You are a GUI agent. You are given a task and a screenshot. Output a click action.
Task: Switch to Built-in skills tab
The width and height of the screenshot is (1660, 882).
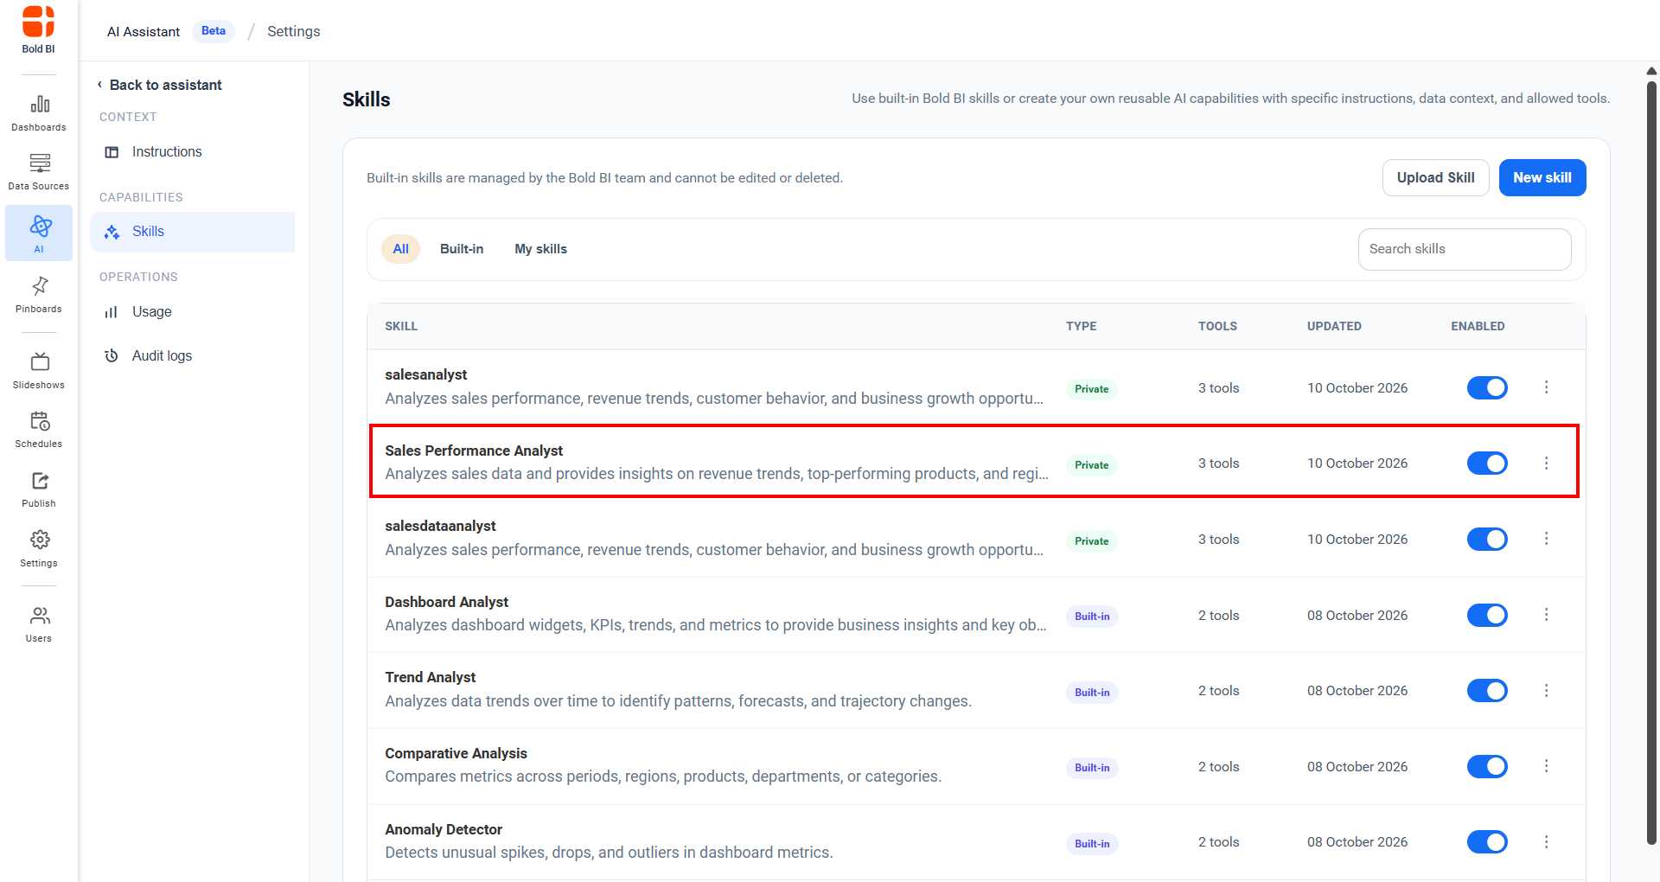click(462, 249)
